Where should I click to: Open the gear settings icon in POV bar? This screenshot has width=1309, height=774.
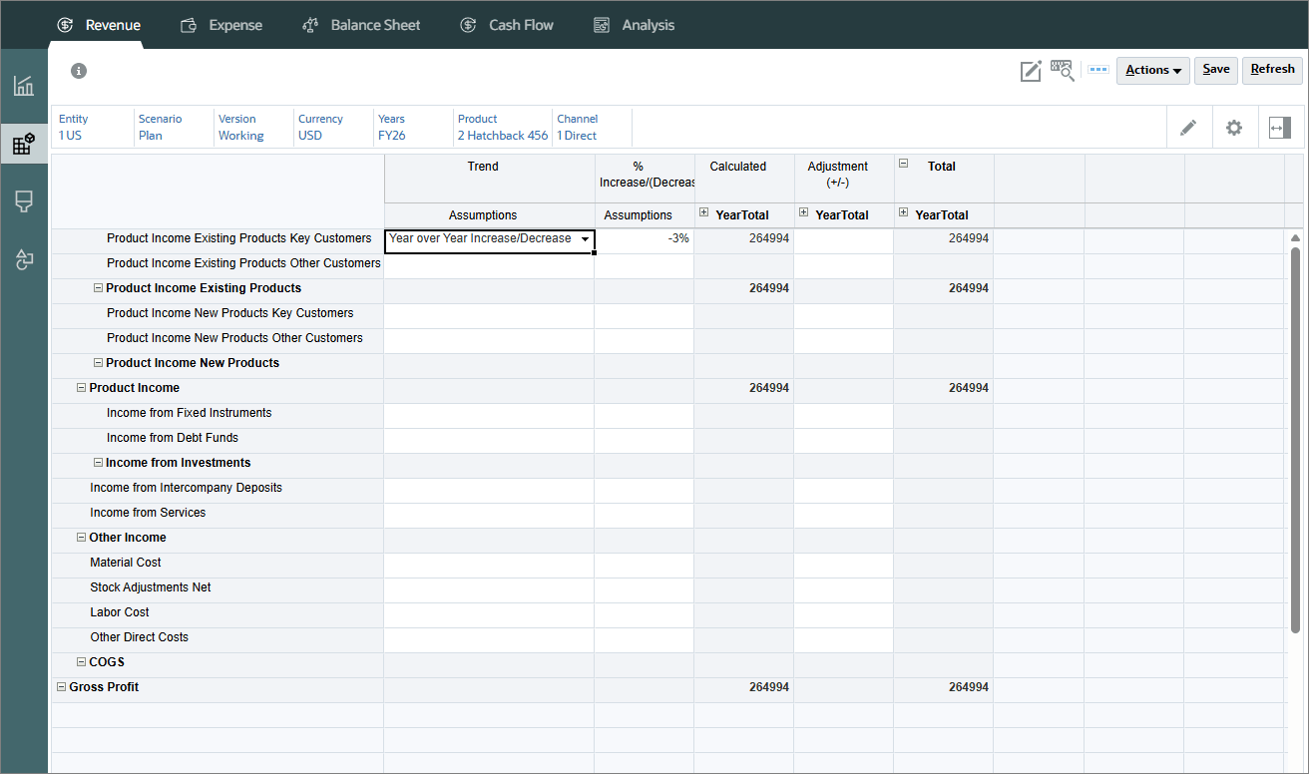[1234, 128]
